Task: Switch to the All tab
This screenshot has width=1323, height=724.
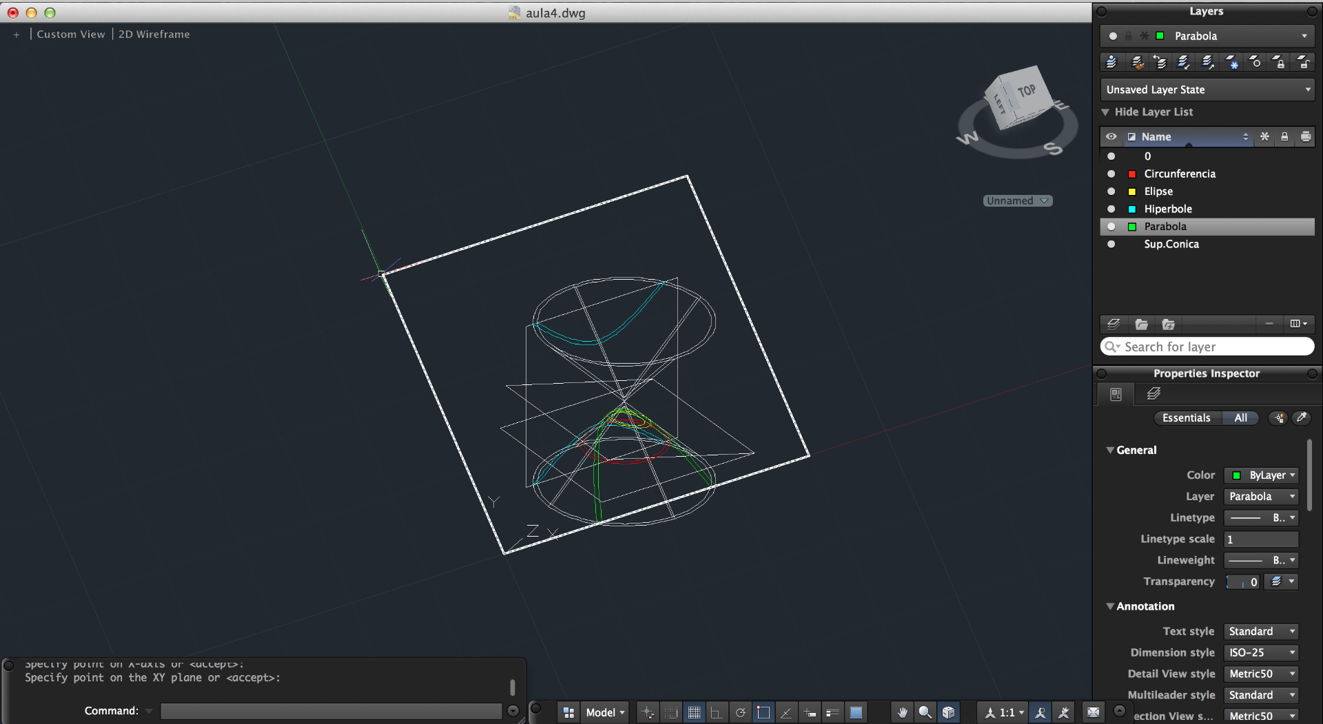Action: click(1240, 418)
